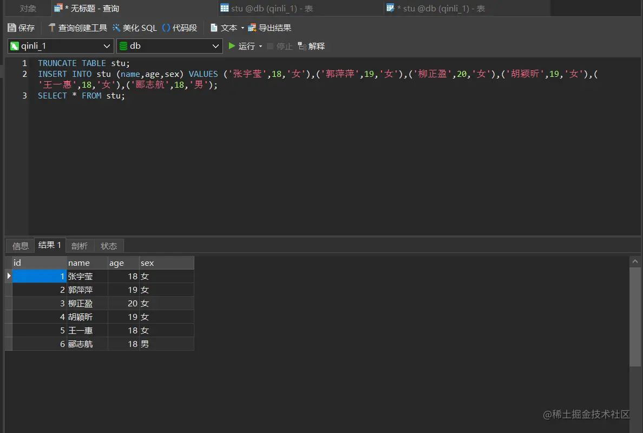
Task: Click the SELECT * FROM stu line
Action: [81, 96]
